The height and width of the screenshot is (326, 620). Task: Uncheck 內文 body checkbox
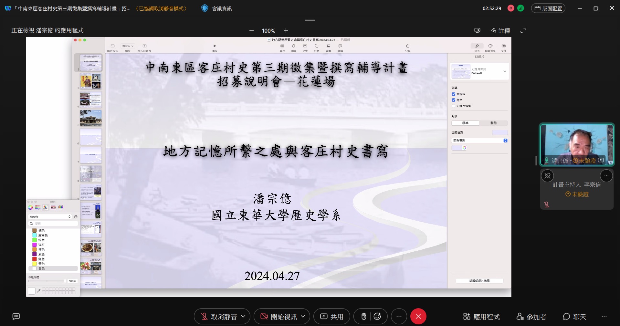pyautogui.click(x=454, y=100)
